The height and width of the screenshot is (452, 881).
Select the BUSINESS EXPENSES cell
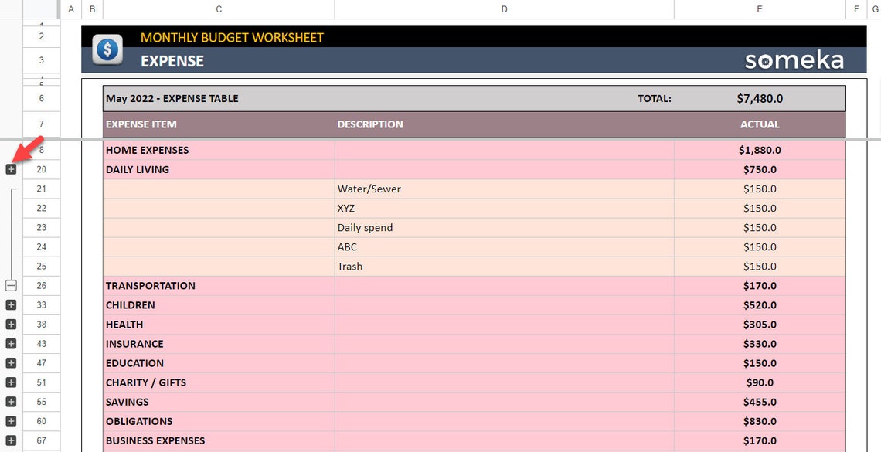pyautogui.click(x=219, y=440)
